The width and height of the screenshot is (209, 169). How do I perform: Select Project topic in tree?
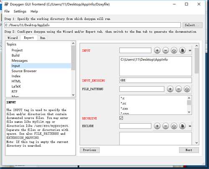click(x=17, y=50)
